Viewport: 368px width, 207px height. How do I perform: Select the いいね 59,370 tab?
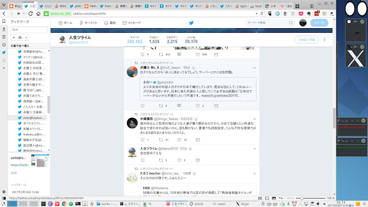191,40
